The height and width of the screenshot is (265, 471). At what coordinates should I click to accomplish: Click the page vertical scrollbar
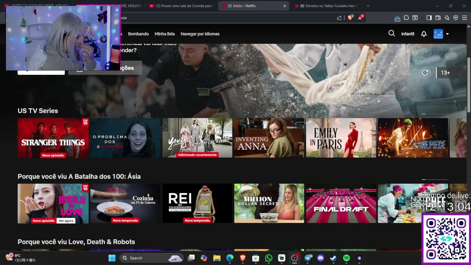(468, 85)
